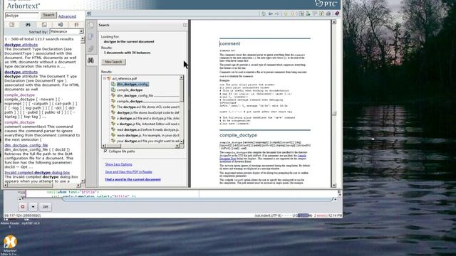Open the Bookmarks panel icon in PDF sidebar
This screenshot has height=256, width=456.
pyautogui.click(x=91, y=36)
